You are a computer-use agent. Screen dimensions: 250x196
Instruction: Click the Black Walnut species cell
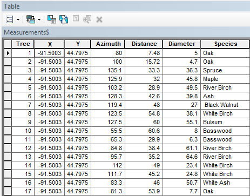(225, 105)
